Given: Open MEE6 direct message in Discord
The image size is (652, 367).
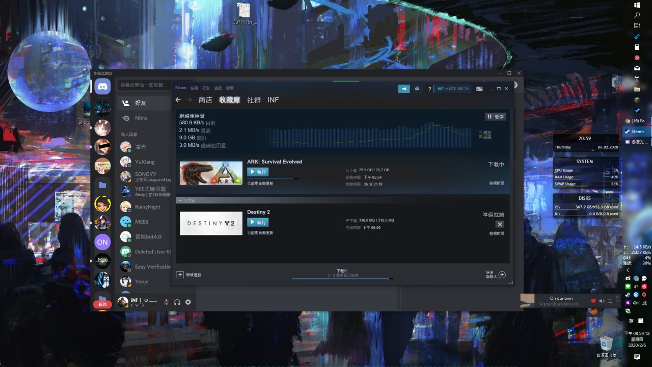Looking at the screenshot, I should point(144,222).
